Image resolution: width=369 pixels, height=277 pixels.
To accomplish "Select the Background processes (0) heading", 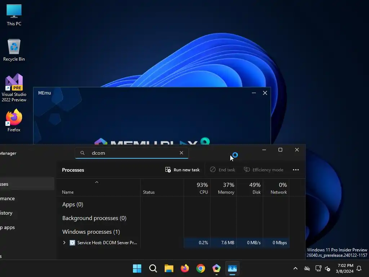I will pos(94,218).
